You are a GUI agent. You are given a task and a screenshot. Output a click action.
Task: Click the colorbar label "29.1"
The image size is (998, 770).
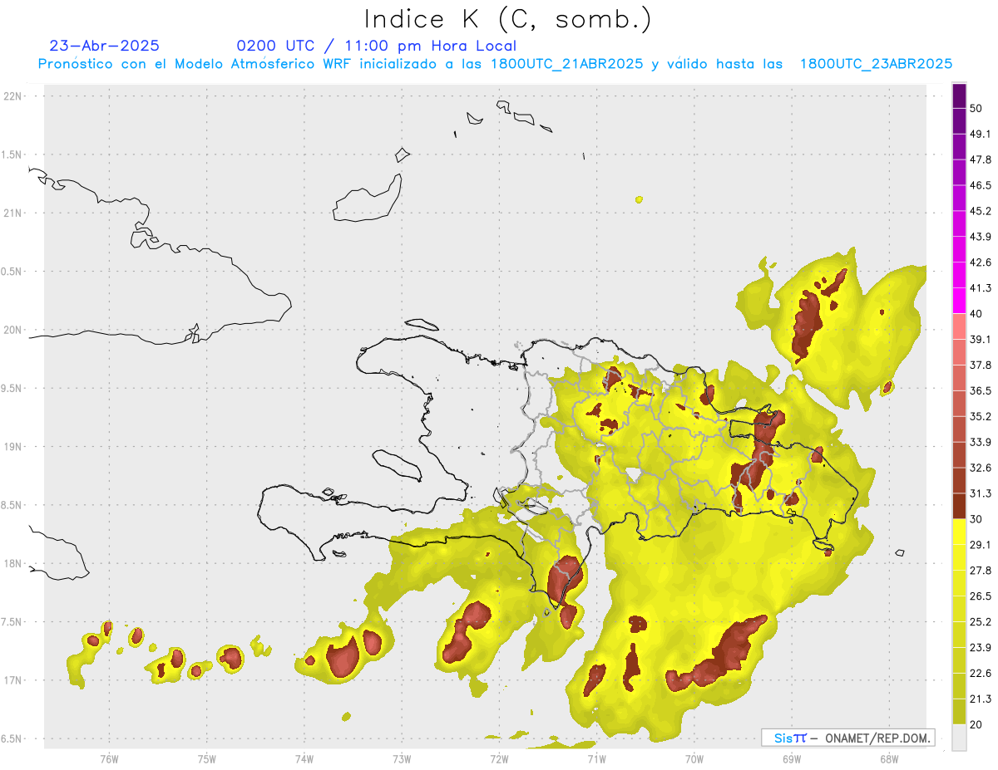click(981, 545)
